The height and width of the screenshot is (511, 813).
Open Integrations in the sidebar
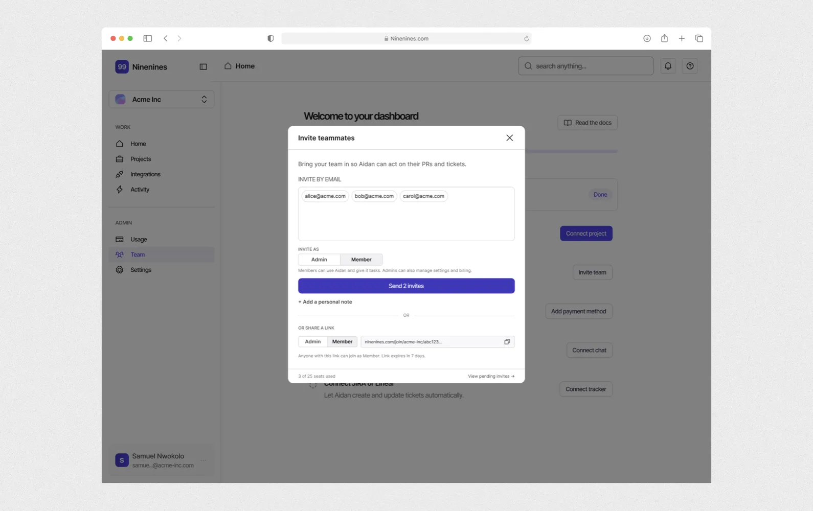[x=162, y=174]
